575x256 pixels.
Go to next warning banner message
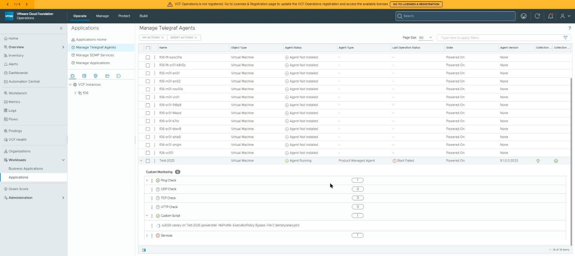(x=26, y=4)
